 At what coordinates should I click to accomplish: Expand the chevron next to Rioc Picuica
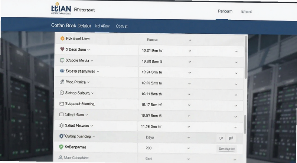pos(88,82)
